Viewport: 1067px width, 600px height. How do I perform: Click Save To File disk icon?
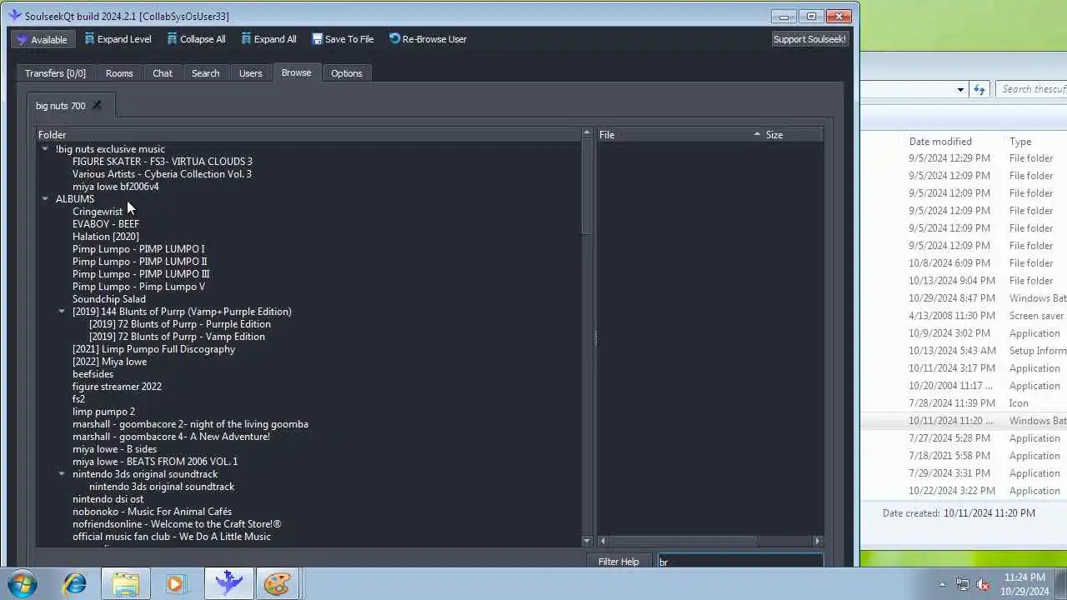(x=317, y=39)
